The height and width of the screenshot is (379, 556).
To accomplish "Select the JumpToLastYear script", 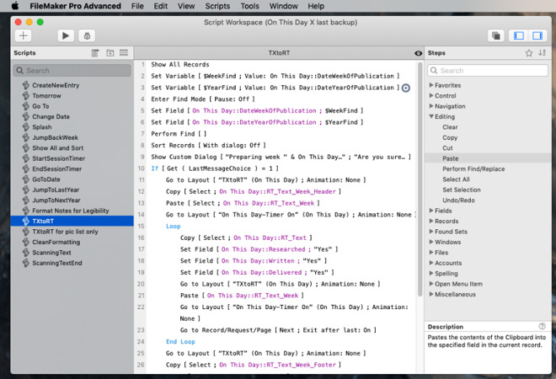I will 56,189.
